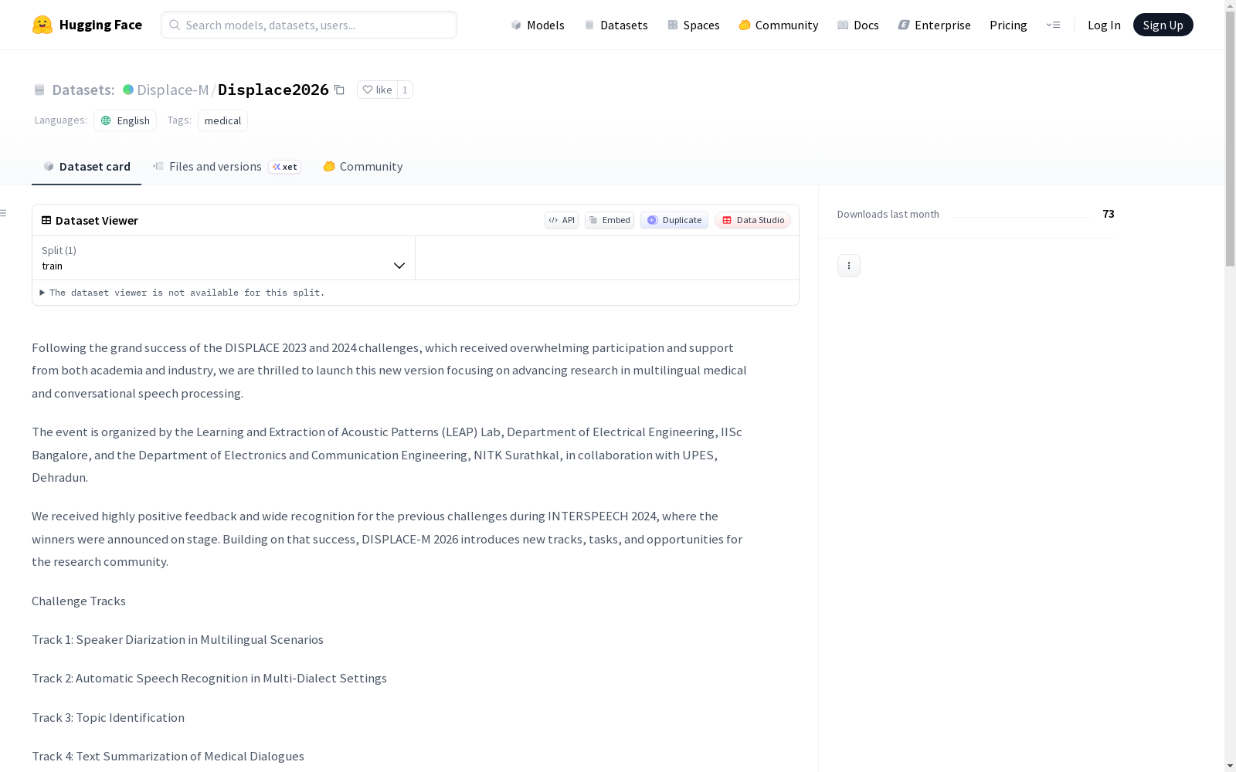
Task: Click the globe icon on English tag
Action: (x=107, y=120)
